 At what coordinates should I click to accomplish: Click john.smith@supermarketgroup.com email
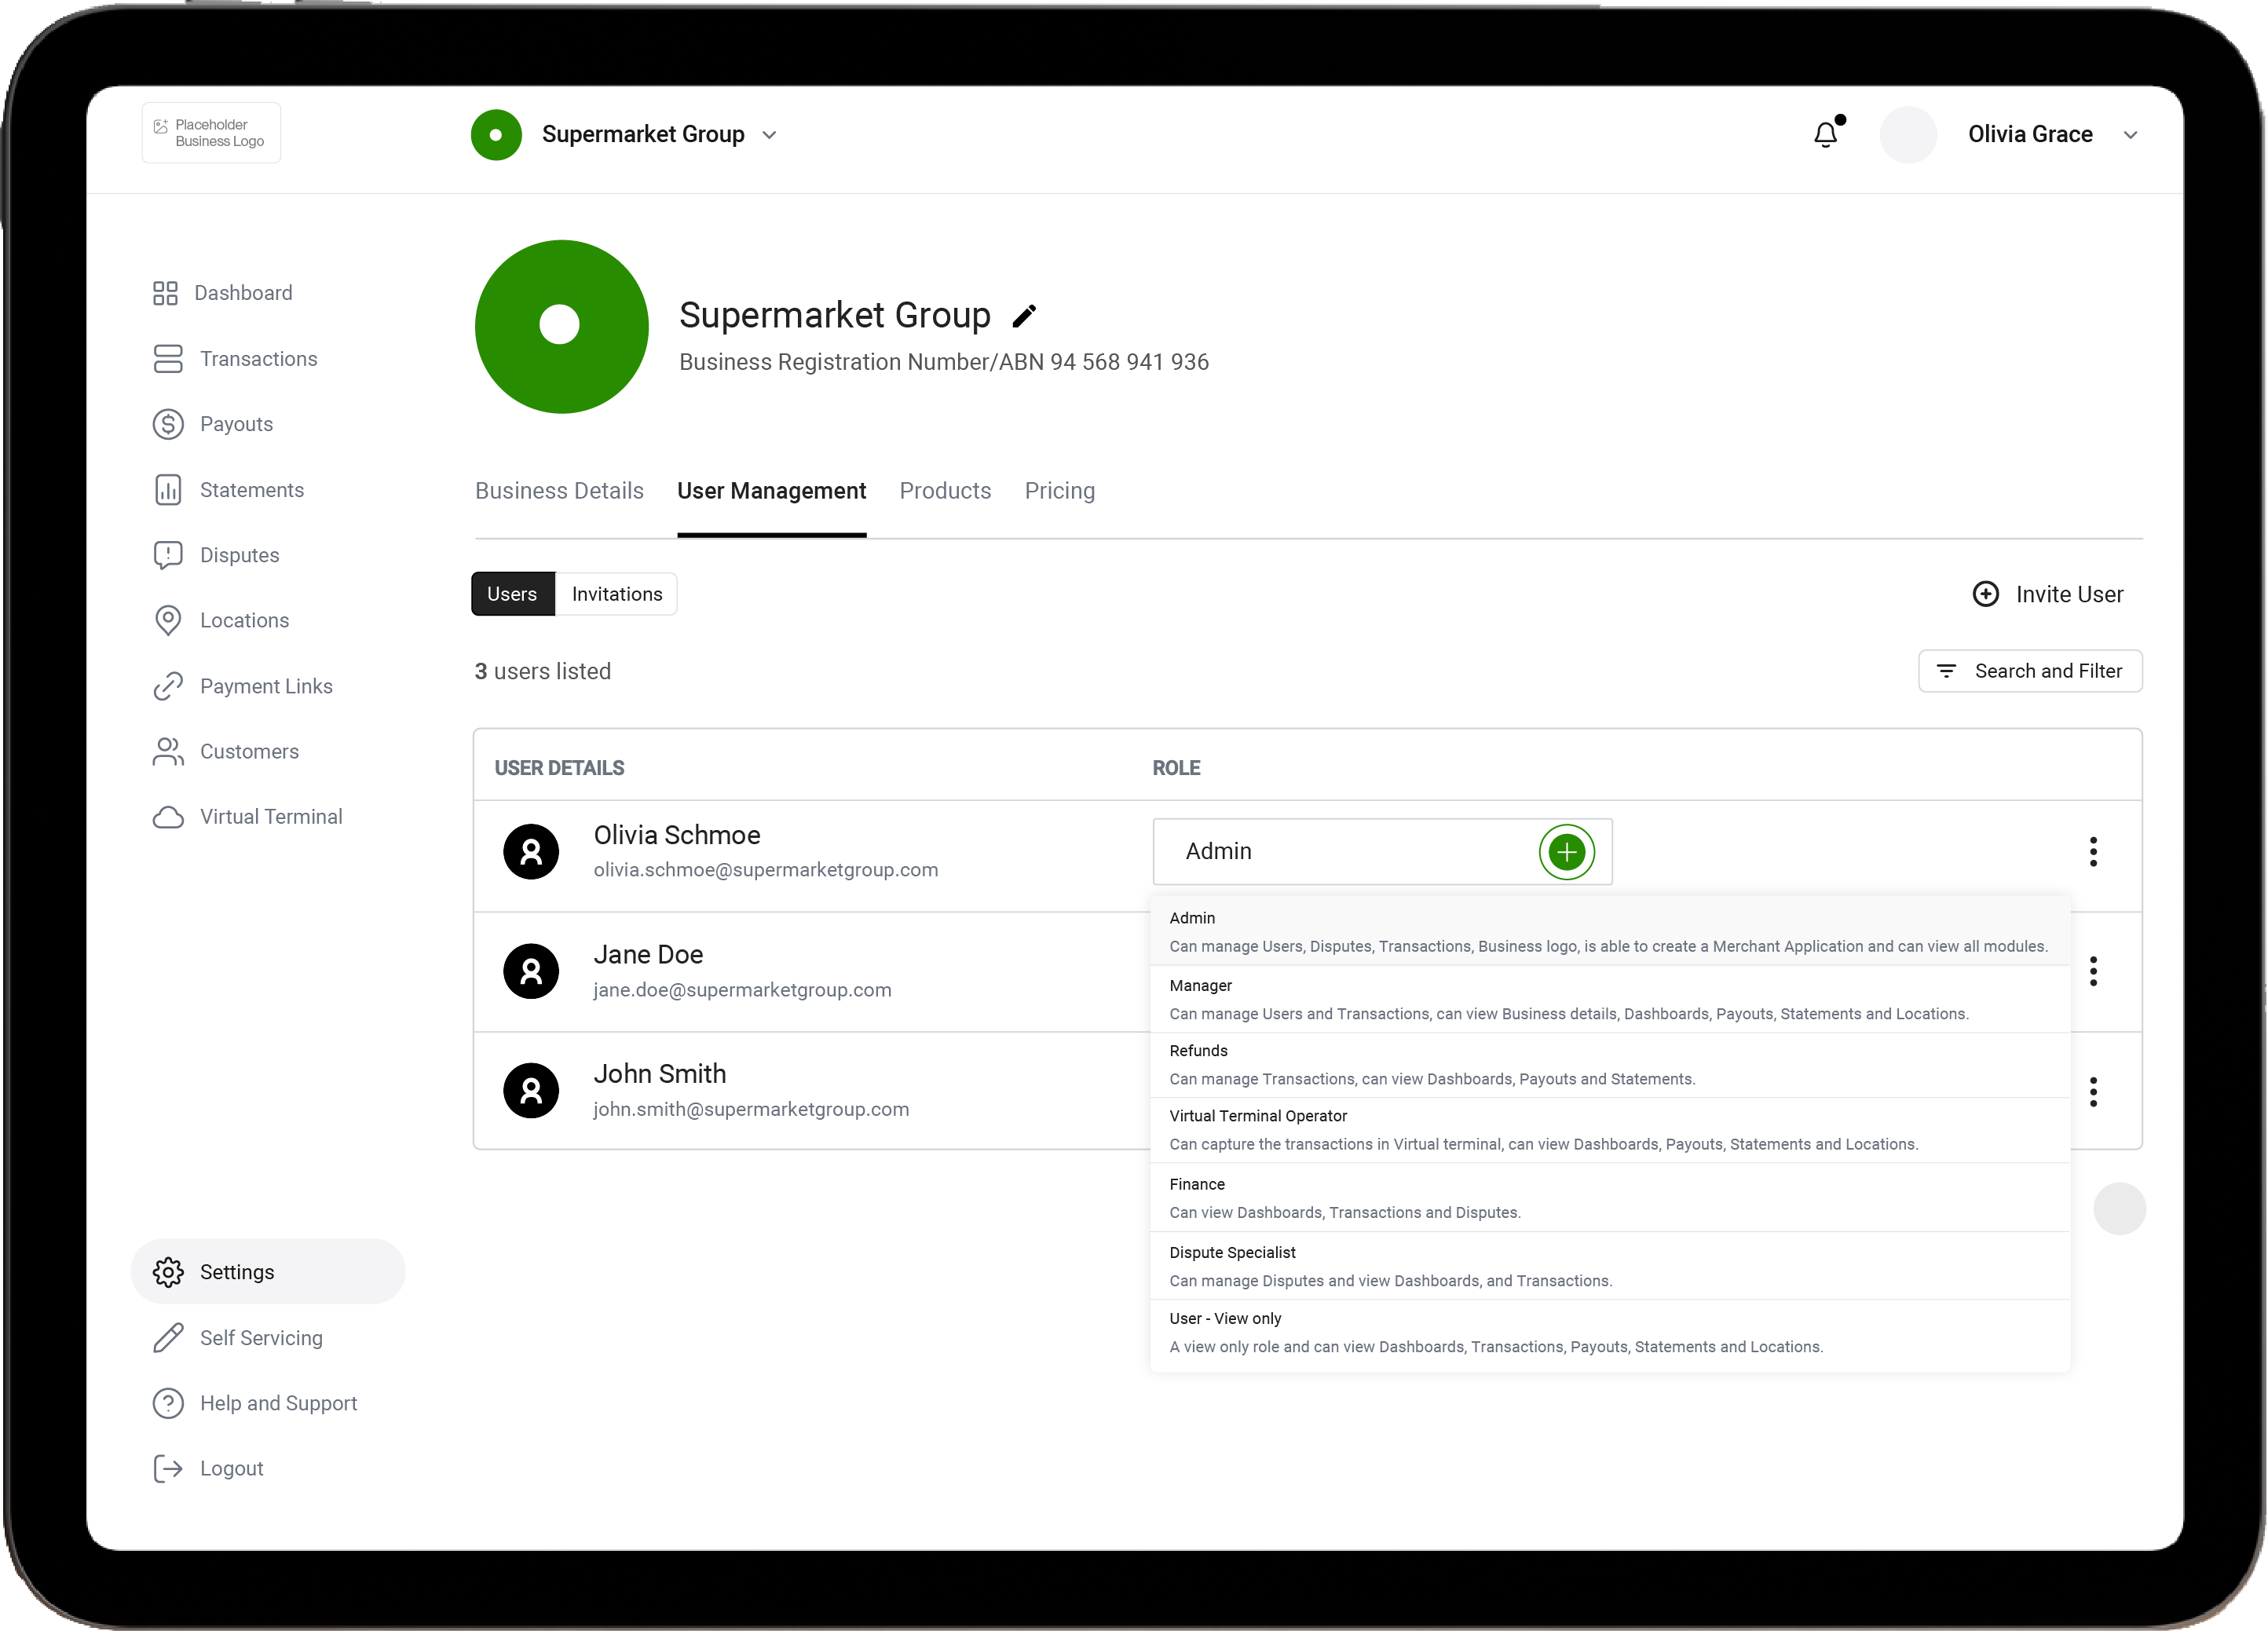pyautogui.click(x=751, y=1109)
